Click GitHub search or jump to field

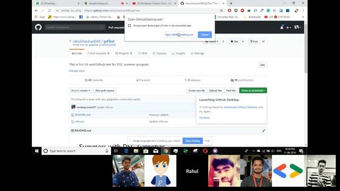point(75,27)
